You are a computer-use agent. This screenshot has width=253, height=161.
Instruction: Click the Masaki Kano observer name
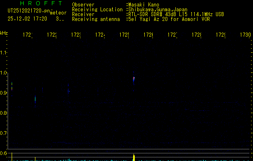(144, 5)
